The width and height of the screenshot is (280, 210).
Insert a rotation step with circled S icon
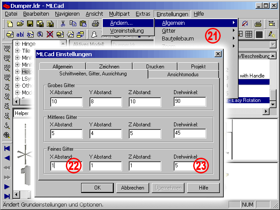click(x=40, y=34)
